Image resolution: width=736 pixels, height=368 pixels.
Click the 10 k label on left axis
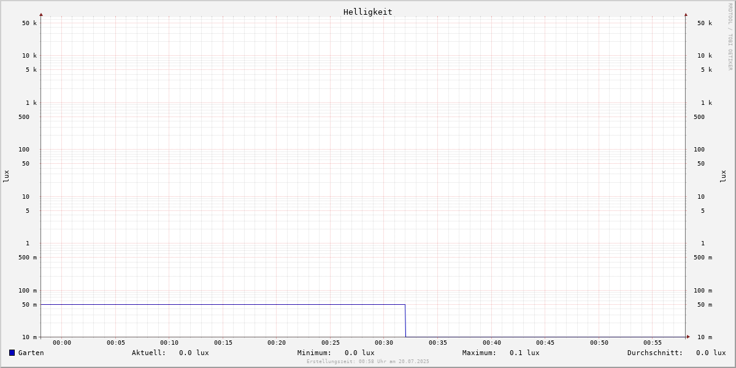(x=29, y=56)
